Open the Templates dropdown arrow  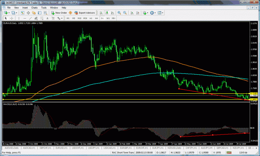coord(163,13)
